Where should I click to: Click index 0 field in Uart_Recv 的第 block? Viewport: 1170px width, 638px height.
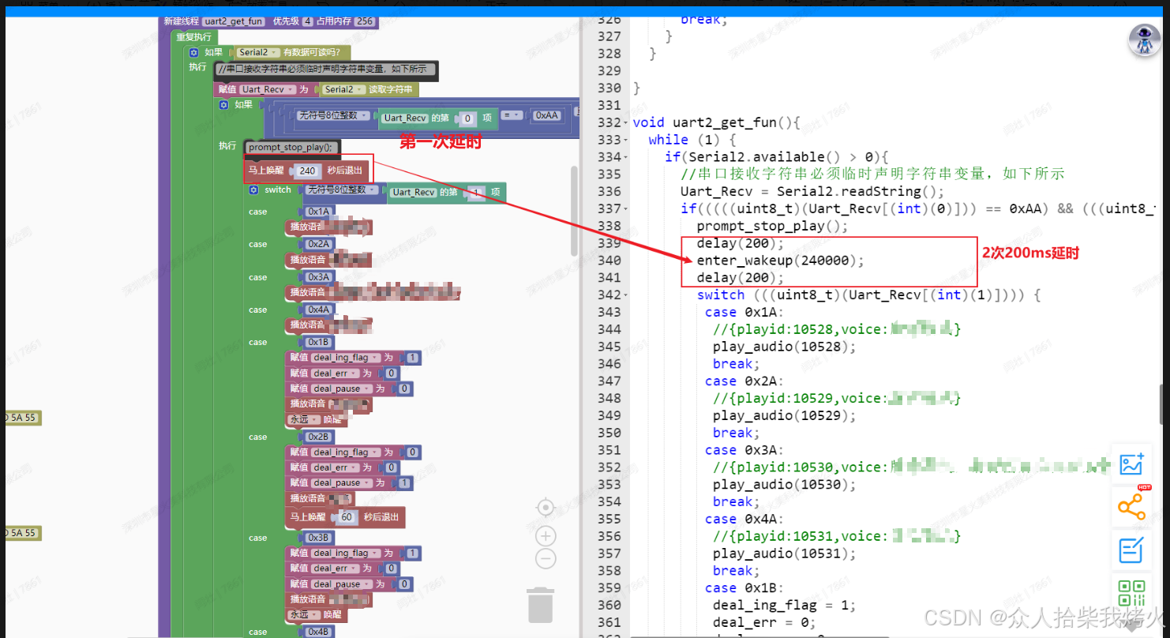tap(468, 118)
